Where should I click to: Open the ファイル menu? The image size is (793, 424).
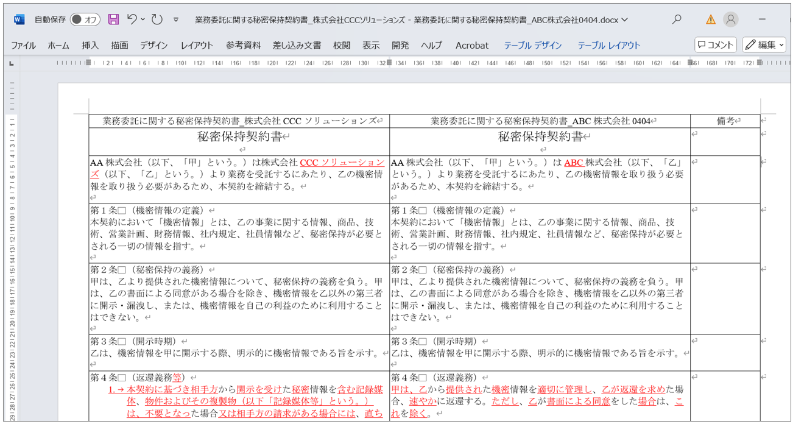click(23, 45)
